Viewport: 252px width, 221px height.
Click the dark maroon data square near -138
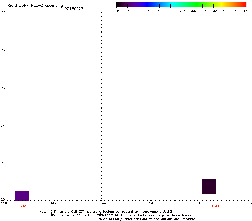coord(209,187)
